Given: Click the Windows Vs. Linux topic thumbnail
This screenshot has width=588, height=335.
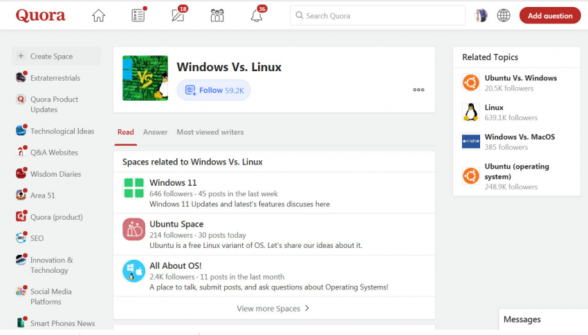Looking at the screenshot, I should (x=145, y=78).
